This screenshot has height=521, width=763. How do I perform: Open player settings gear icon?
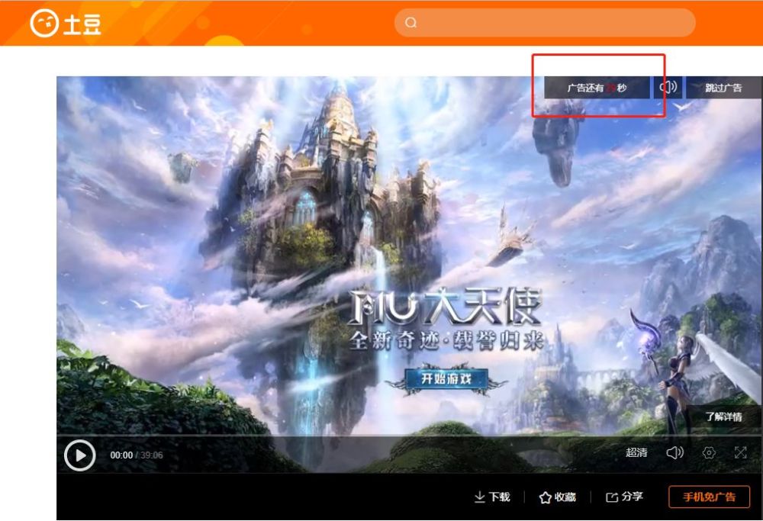coord(709,453)
